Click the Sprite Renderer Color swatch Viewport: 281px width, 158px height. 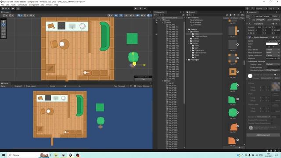[272, 44]
